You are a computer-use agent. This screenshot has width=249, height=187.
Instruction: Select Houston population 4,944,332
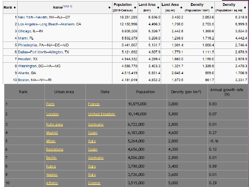[x=129, y=59]
